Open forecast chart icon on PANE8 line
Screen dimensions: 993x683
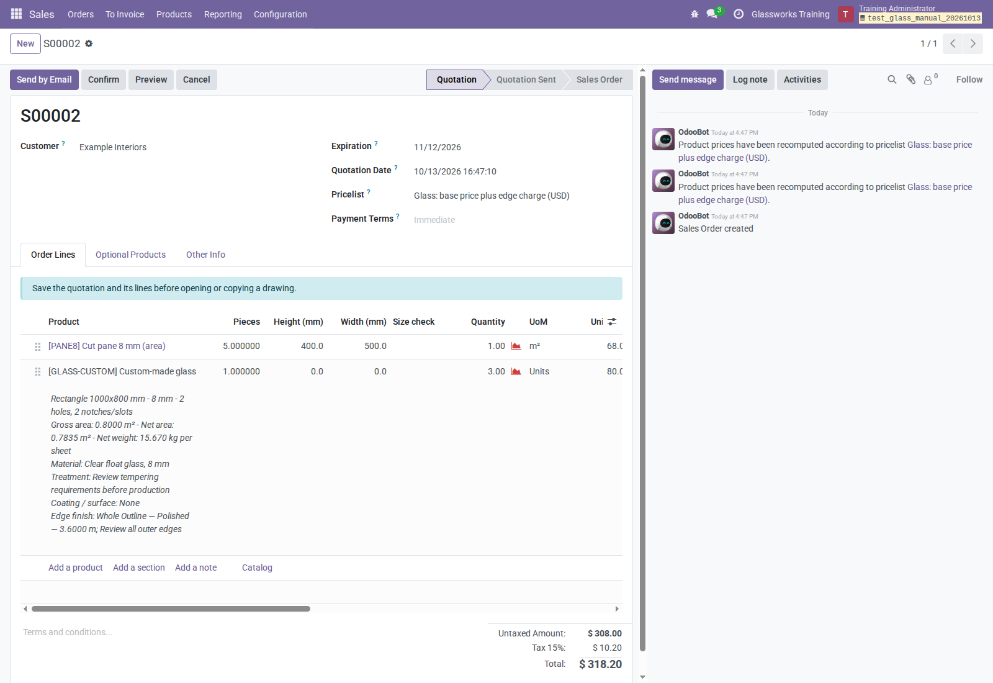(516, 346)
